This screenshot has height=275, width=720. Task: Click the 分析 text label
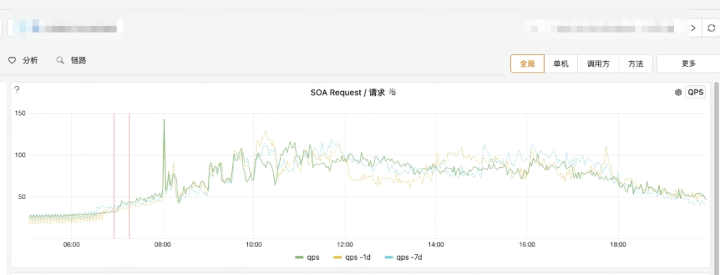[30, 61]
